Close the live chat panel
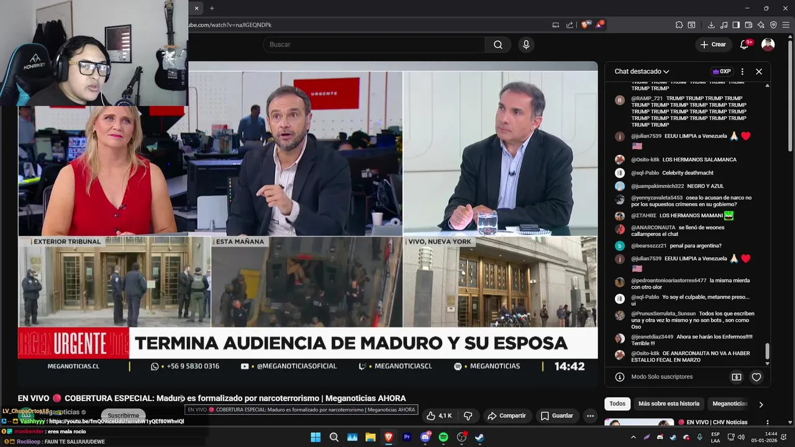Image resolution: width=795 pixels, height=447 pixels. tap(759, 71)
